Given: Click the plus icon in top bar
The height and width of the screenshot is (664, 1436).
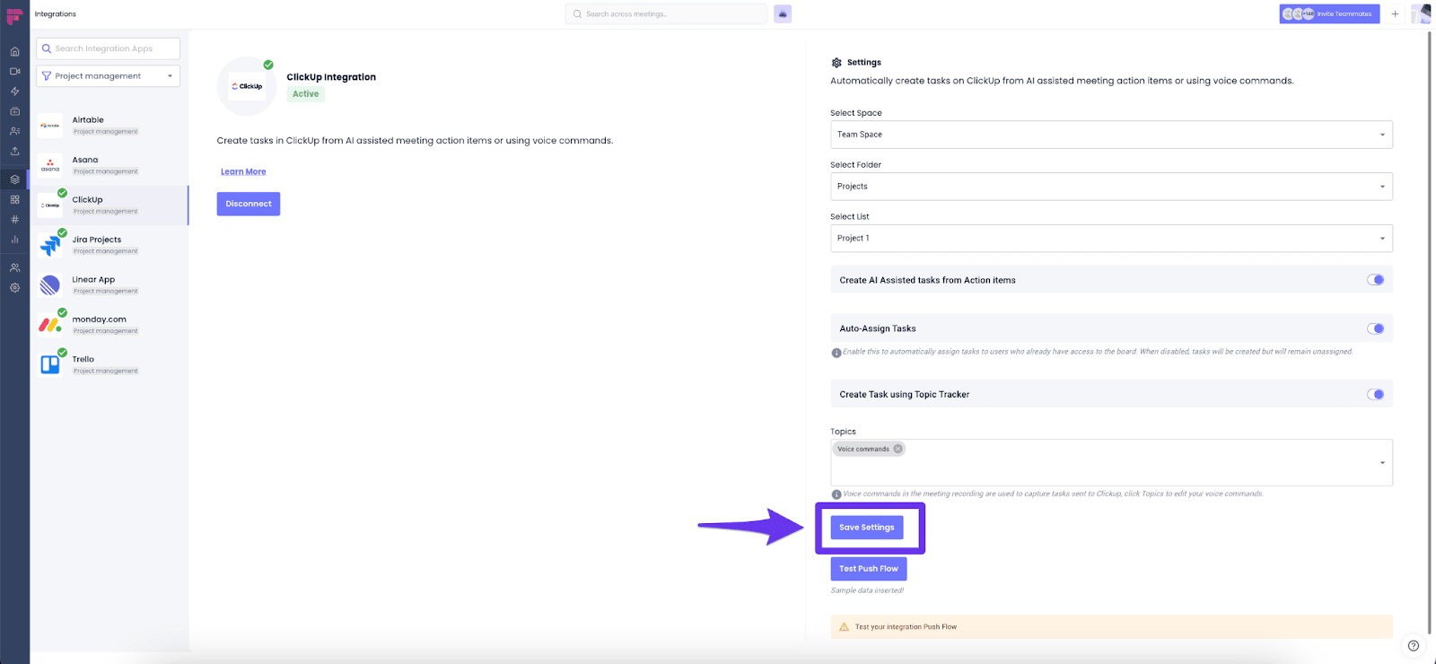Looking at the screenshot, I should (x=1395, y=14).
